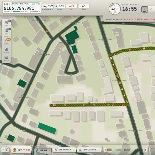The image size is (155, 155).
Task: Click the Tonight 20:30 capacity warning
Action: tap(130, 19)
